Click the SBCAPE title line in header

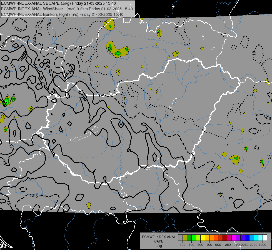click(x=58, y=3)
